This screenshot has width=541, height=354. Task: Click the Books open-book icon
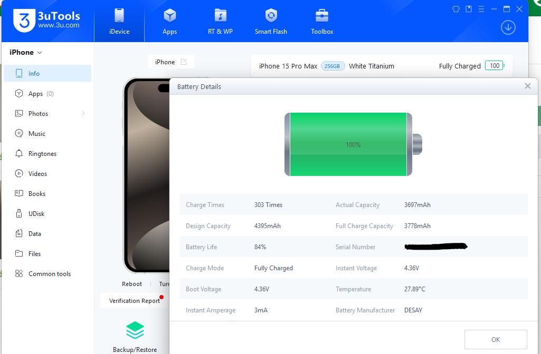[19, 193]
